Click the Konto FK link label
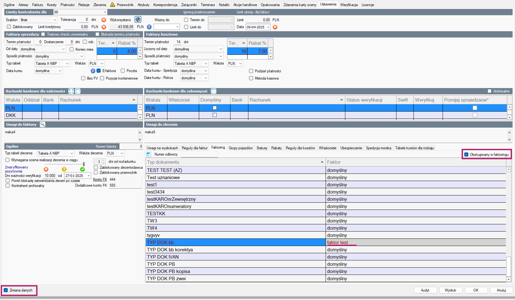515x300 pixels. pos(100,179)
